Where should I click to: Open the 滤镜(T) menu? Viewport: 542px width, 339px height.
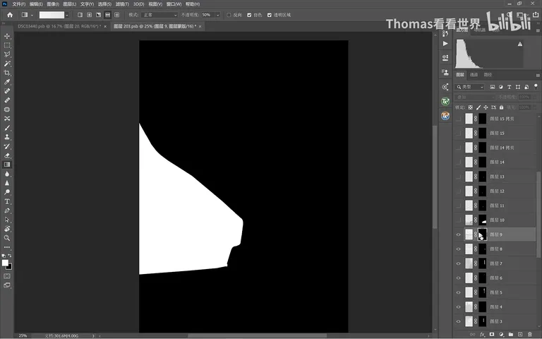[122, 4]
